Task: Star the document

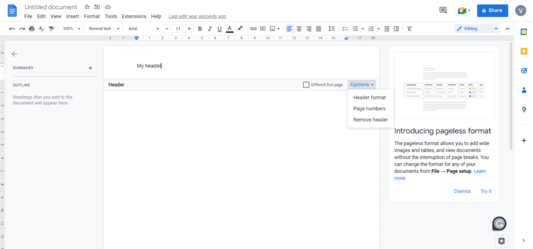Action: tap(87, 7)
